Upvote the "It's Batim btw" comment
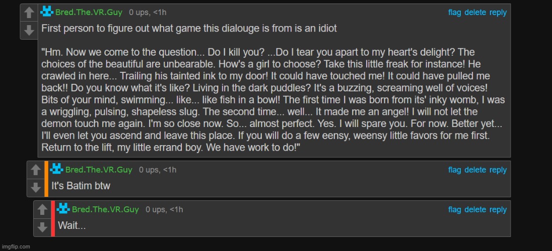Screen dimensions: 552x251 (35, 170)
